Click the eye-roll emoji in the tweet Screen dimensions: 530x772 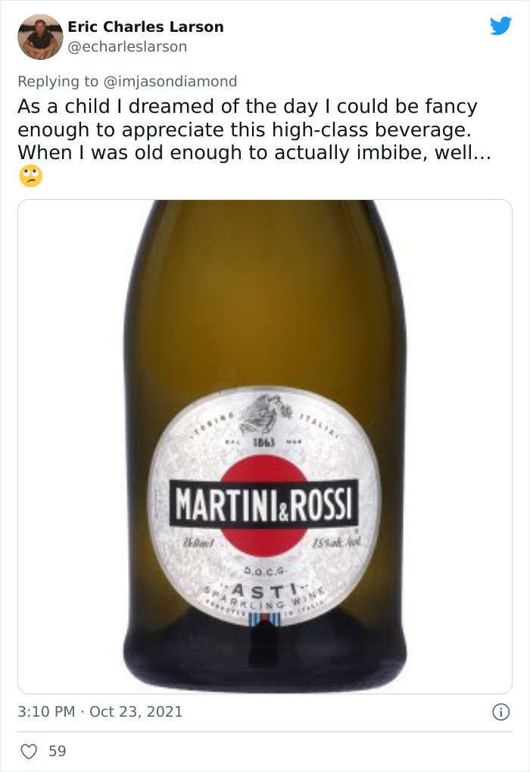click(27, 177)
